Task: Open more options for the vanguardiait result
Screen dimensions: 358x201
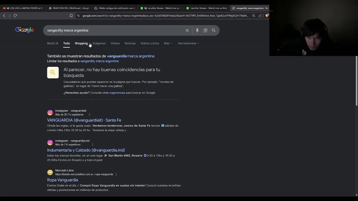Action: [89, 115]
